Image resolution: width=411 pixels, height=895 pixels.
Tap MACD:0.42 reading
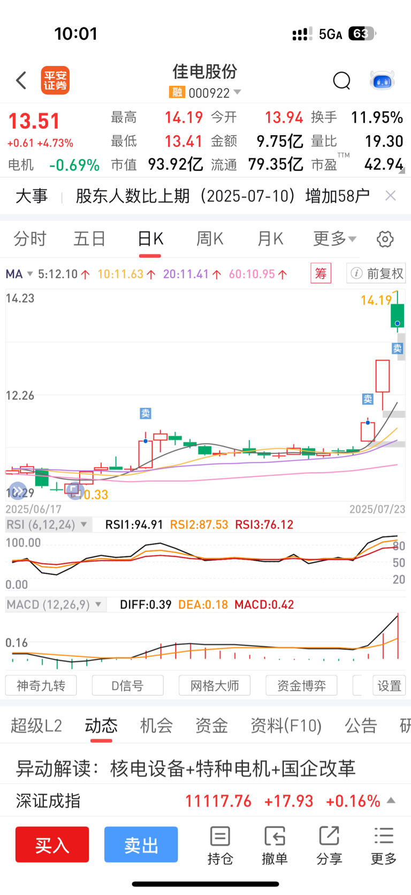(264, 605)
